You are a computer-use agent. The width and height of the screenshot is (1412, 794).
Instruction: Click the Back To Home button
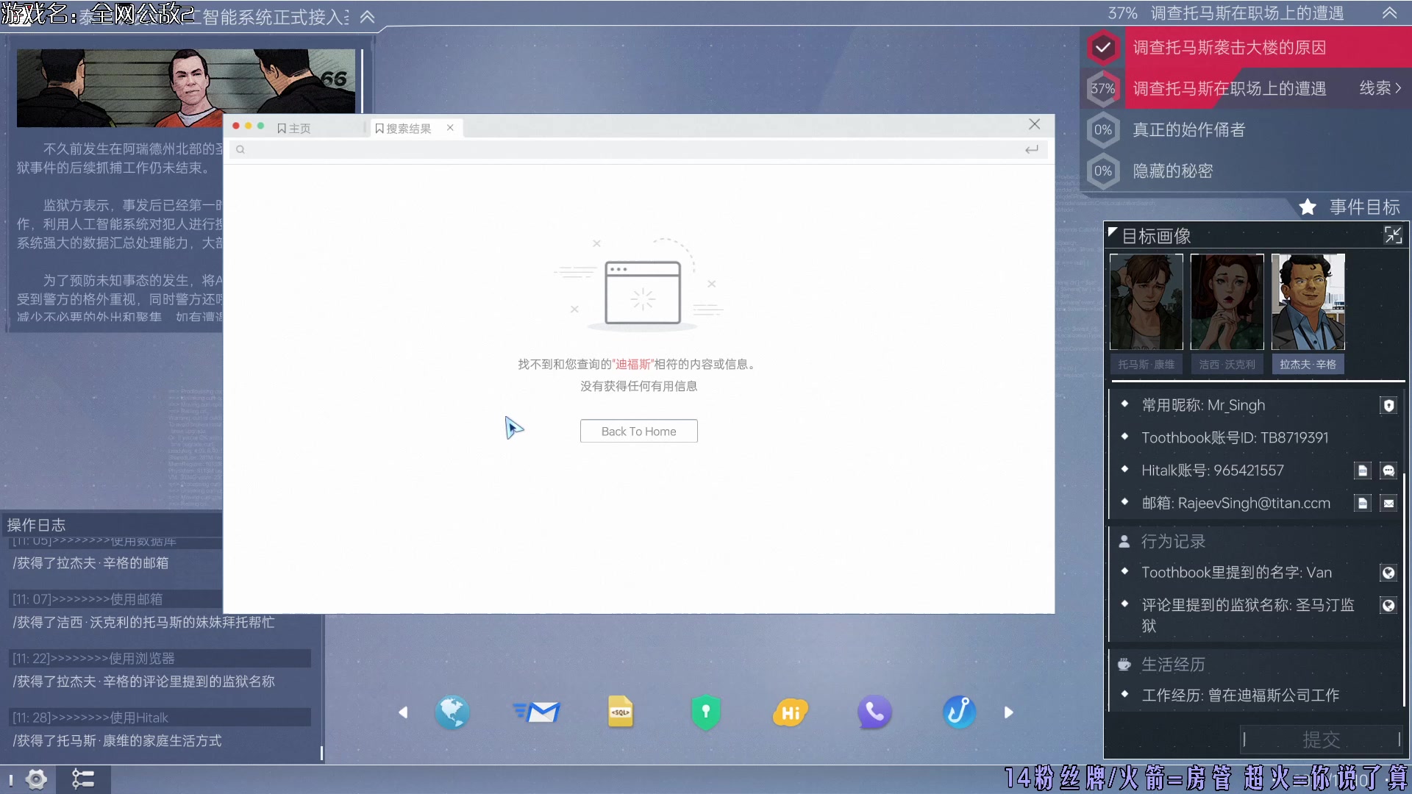click(638, 432)
